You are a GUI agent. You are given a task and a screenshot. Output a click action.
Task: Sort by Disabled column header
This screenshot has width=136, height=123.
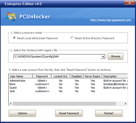pos(77,76)
